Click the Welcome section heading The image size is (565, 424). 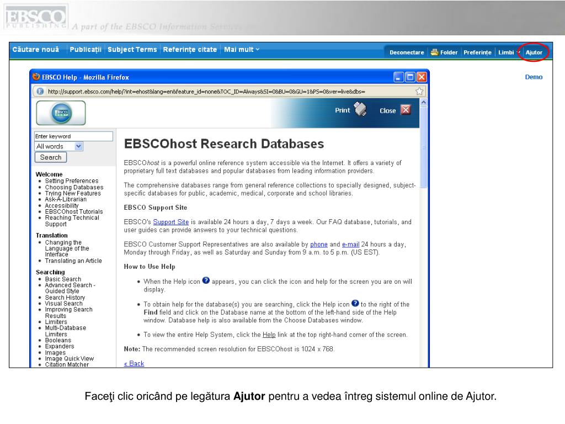pyautogui.click(x=49, y=174)
